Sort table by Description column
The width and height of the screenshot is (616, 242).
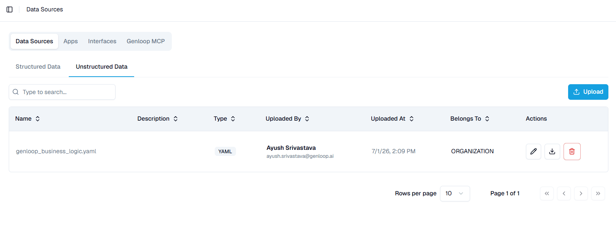[x=158, y=119]
